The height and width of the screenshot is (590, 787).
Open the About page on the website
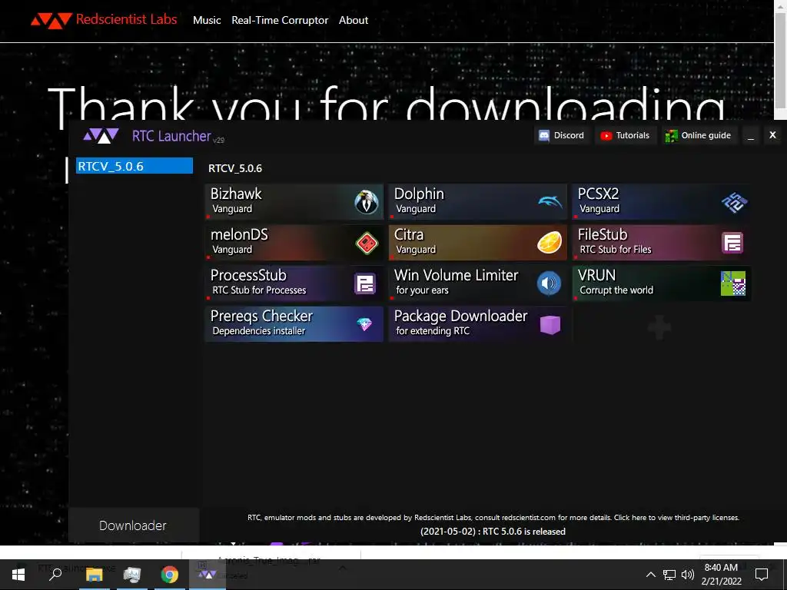point(354,21)
